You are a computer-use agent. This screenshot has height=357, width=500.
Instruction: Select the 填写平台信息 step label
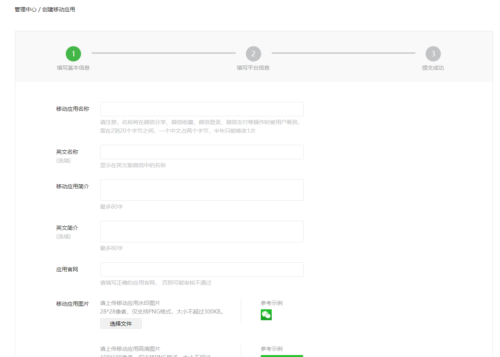pos(253,68)
